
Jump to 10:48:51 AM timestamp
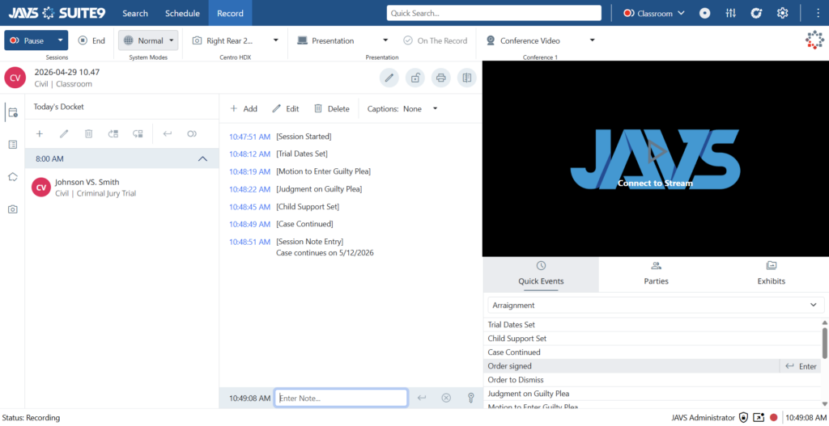pos(249,242)
